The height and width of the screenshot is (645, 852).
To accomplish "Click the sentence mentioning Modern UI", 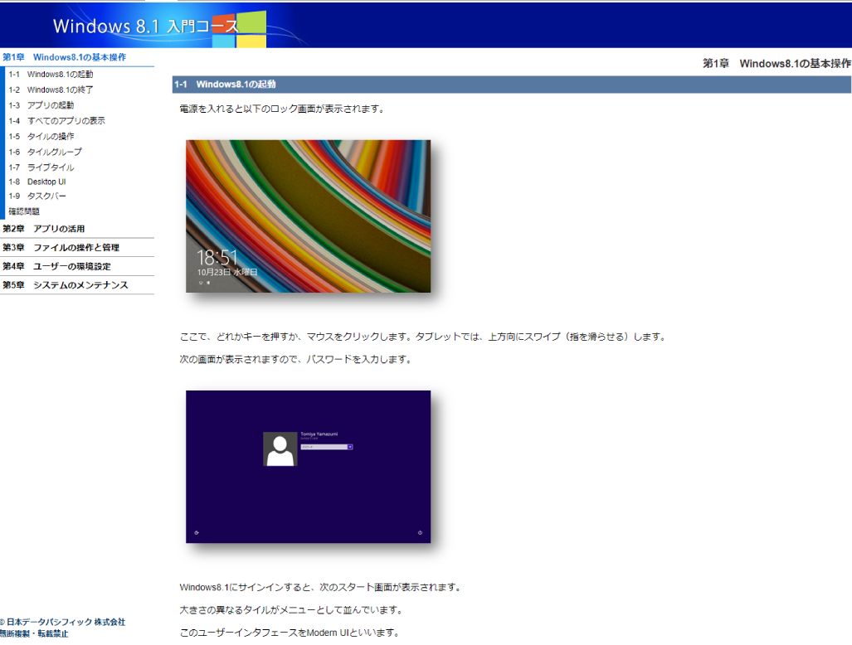I will tap(290, 633).
